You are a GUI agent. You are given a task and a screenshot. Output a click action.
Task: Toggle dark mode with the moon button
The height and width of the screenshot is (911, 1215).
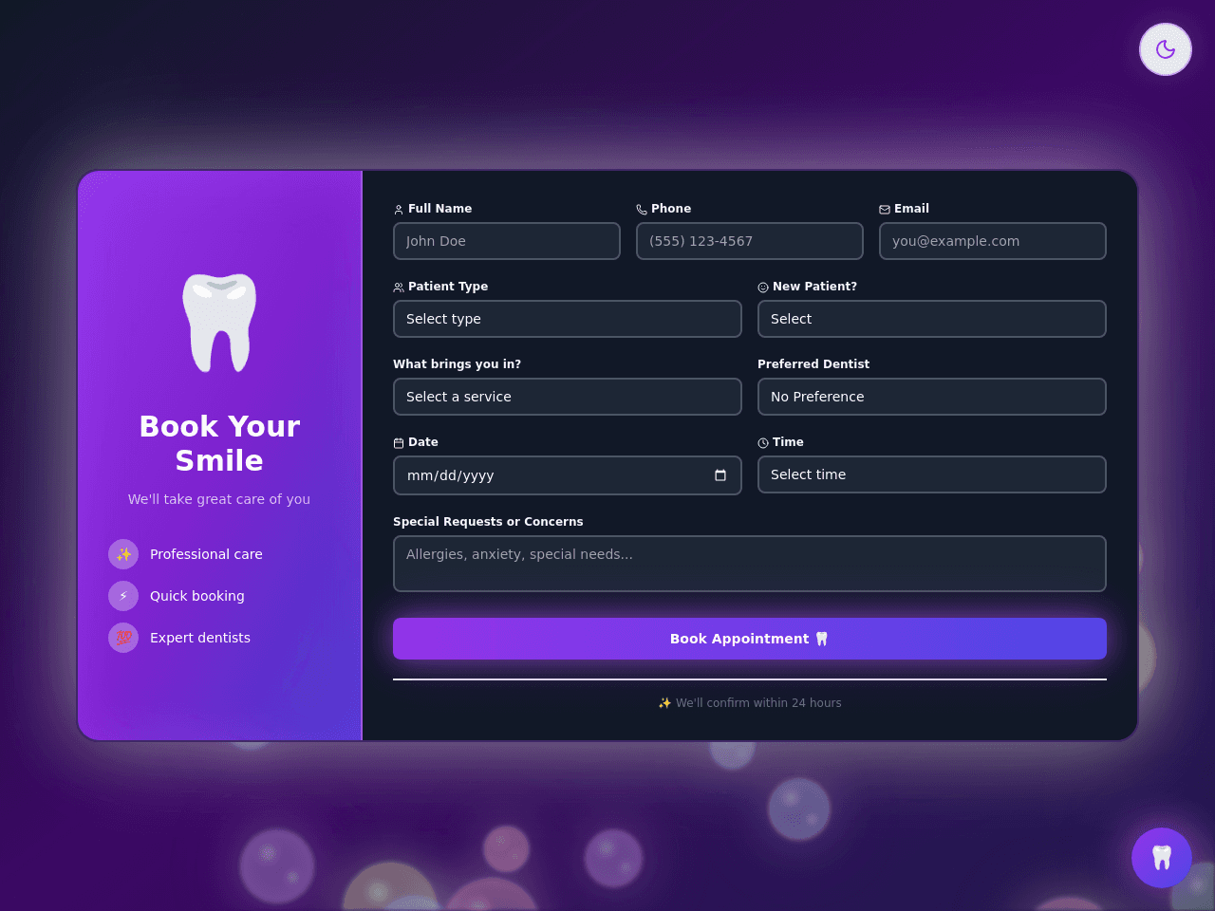[1166, 49]
